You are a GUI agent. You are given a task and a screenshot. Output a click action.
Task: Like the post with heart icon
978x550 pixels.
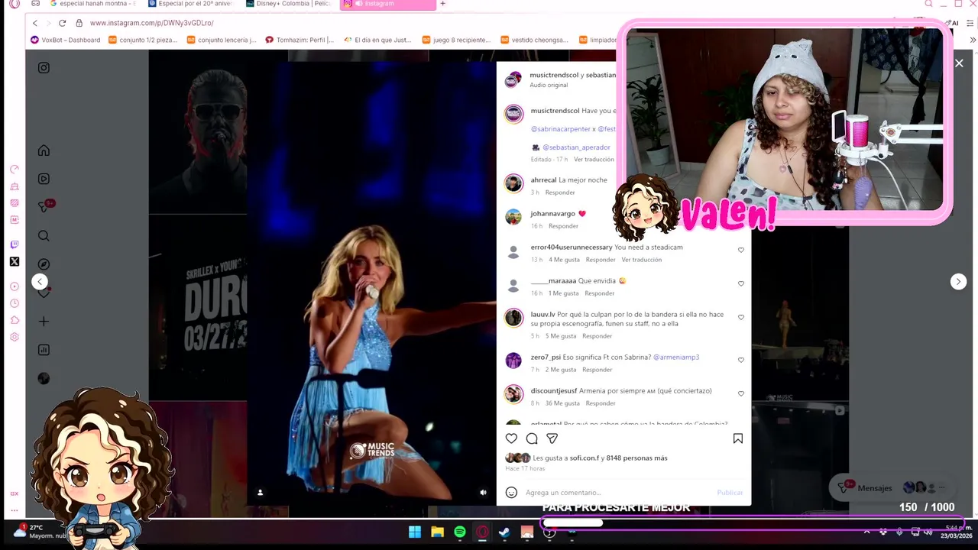(x=511, y=438)
